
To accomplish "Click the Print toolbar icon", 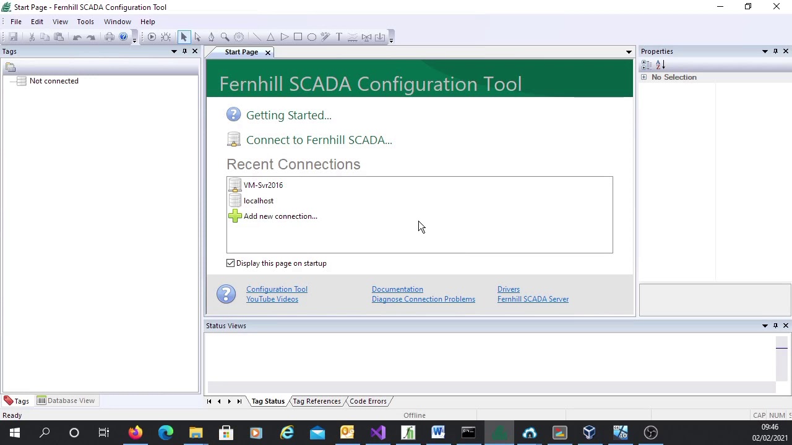I will pyautogui.click(x=110, y=37).
